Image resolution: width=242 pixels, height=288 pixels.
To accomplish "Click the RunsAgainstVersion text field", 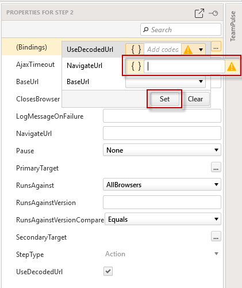I will tap(162, 202).
